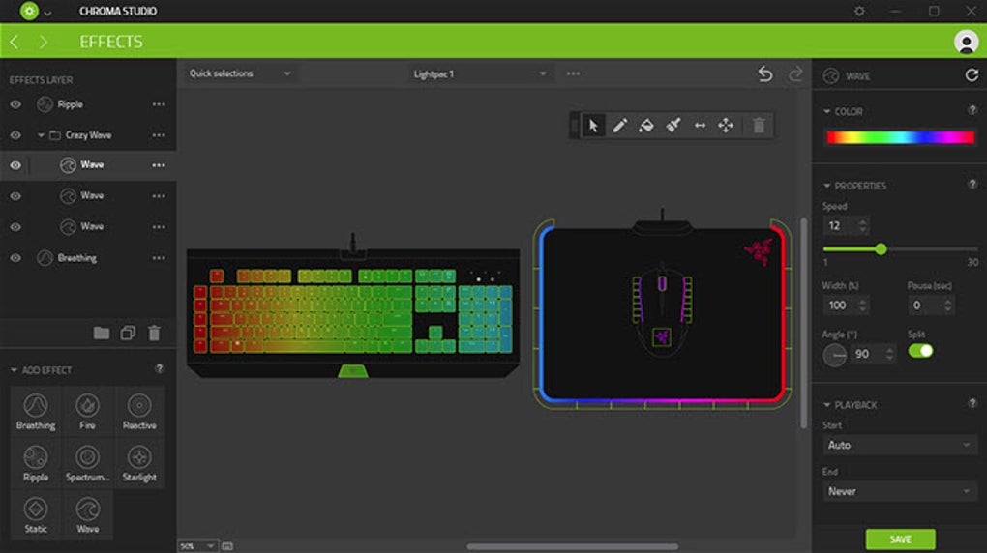Select the Pen drawing tool

620,125
